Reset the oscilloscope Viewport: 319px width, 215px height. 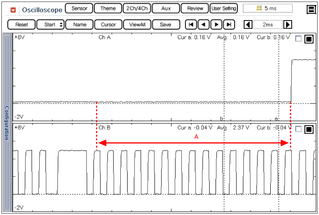click(x=21, y=25)
